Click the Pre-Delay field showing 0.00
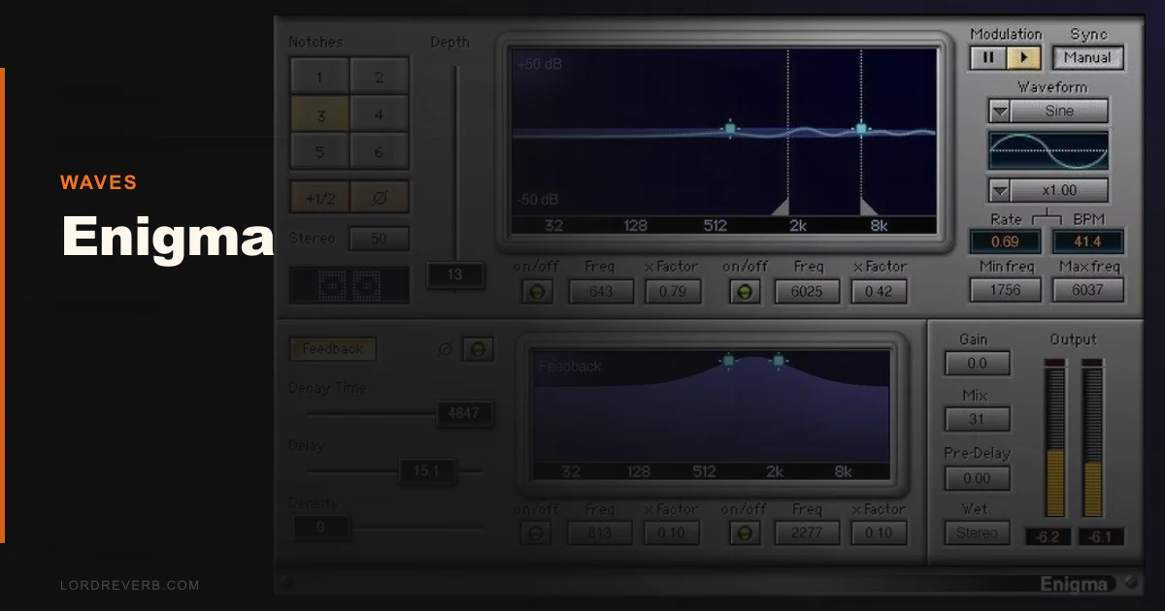 click(x=978, y=478)
